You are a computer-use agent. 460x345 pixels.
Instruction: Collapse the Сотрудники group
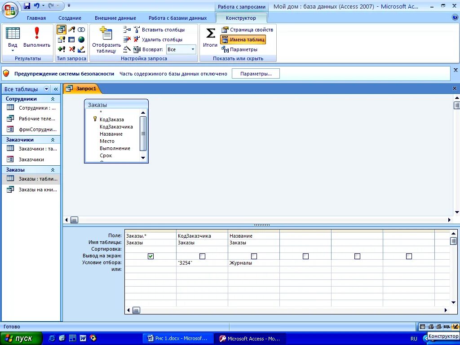(x=53, y=99)
